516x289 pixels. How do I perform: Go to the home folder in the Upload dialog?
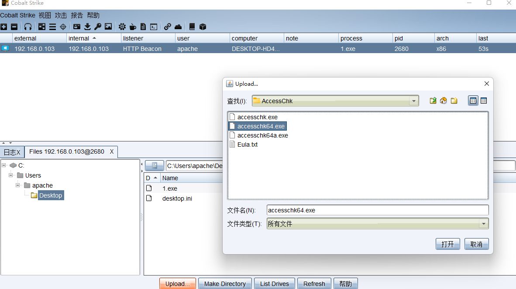[443, 101]
